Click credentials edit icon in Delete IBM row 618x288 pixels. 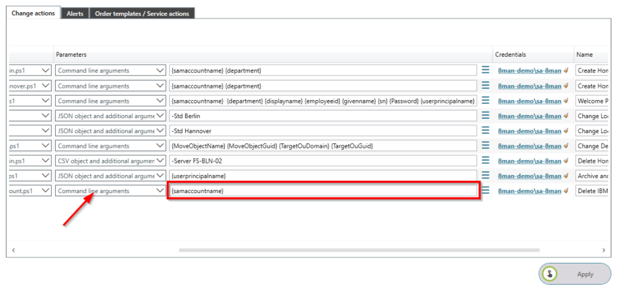566,191
